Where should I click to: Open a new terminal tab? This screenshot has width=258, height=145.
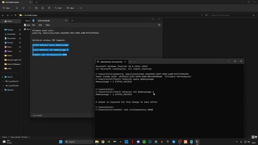click(131, 62)
